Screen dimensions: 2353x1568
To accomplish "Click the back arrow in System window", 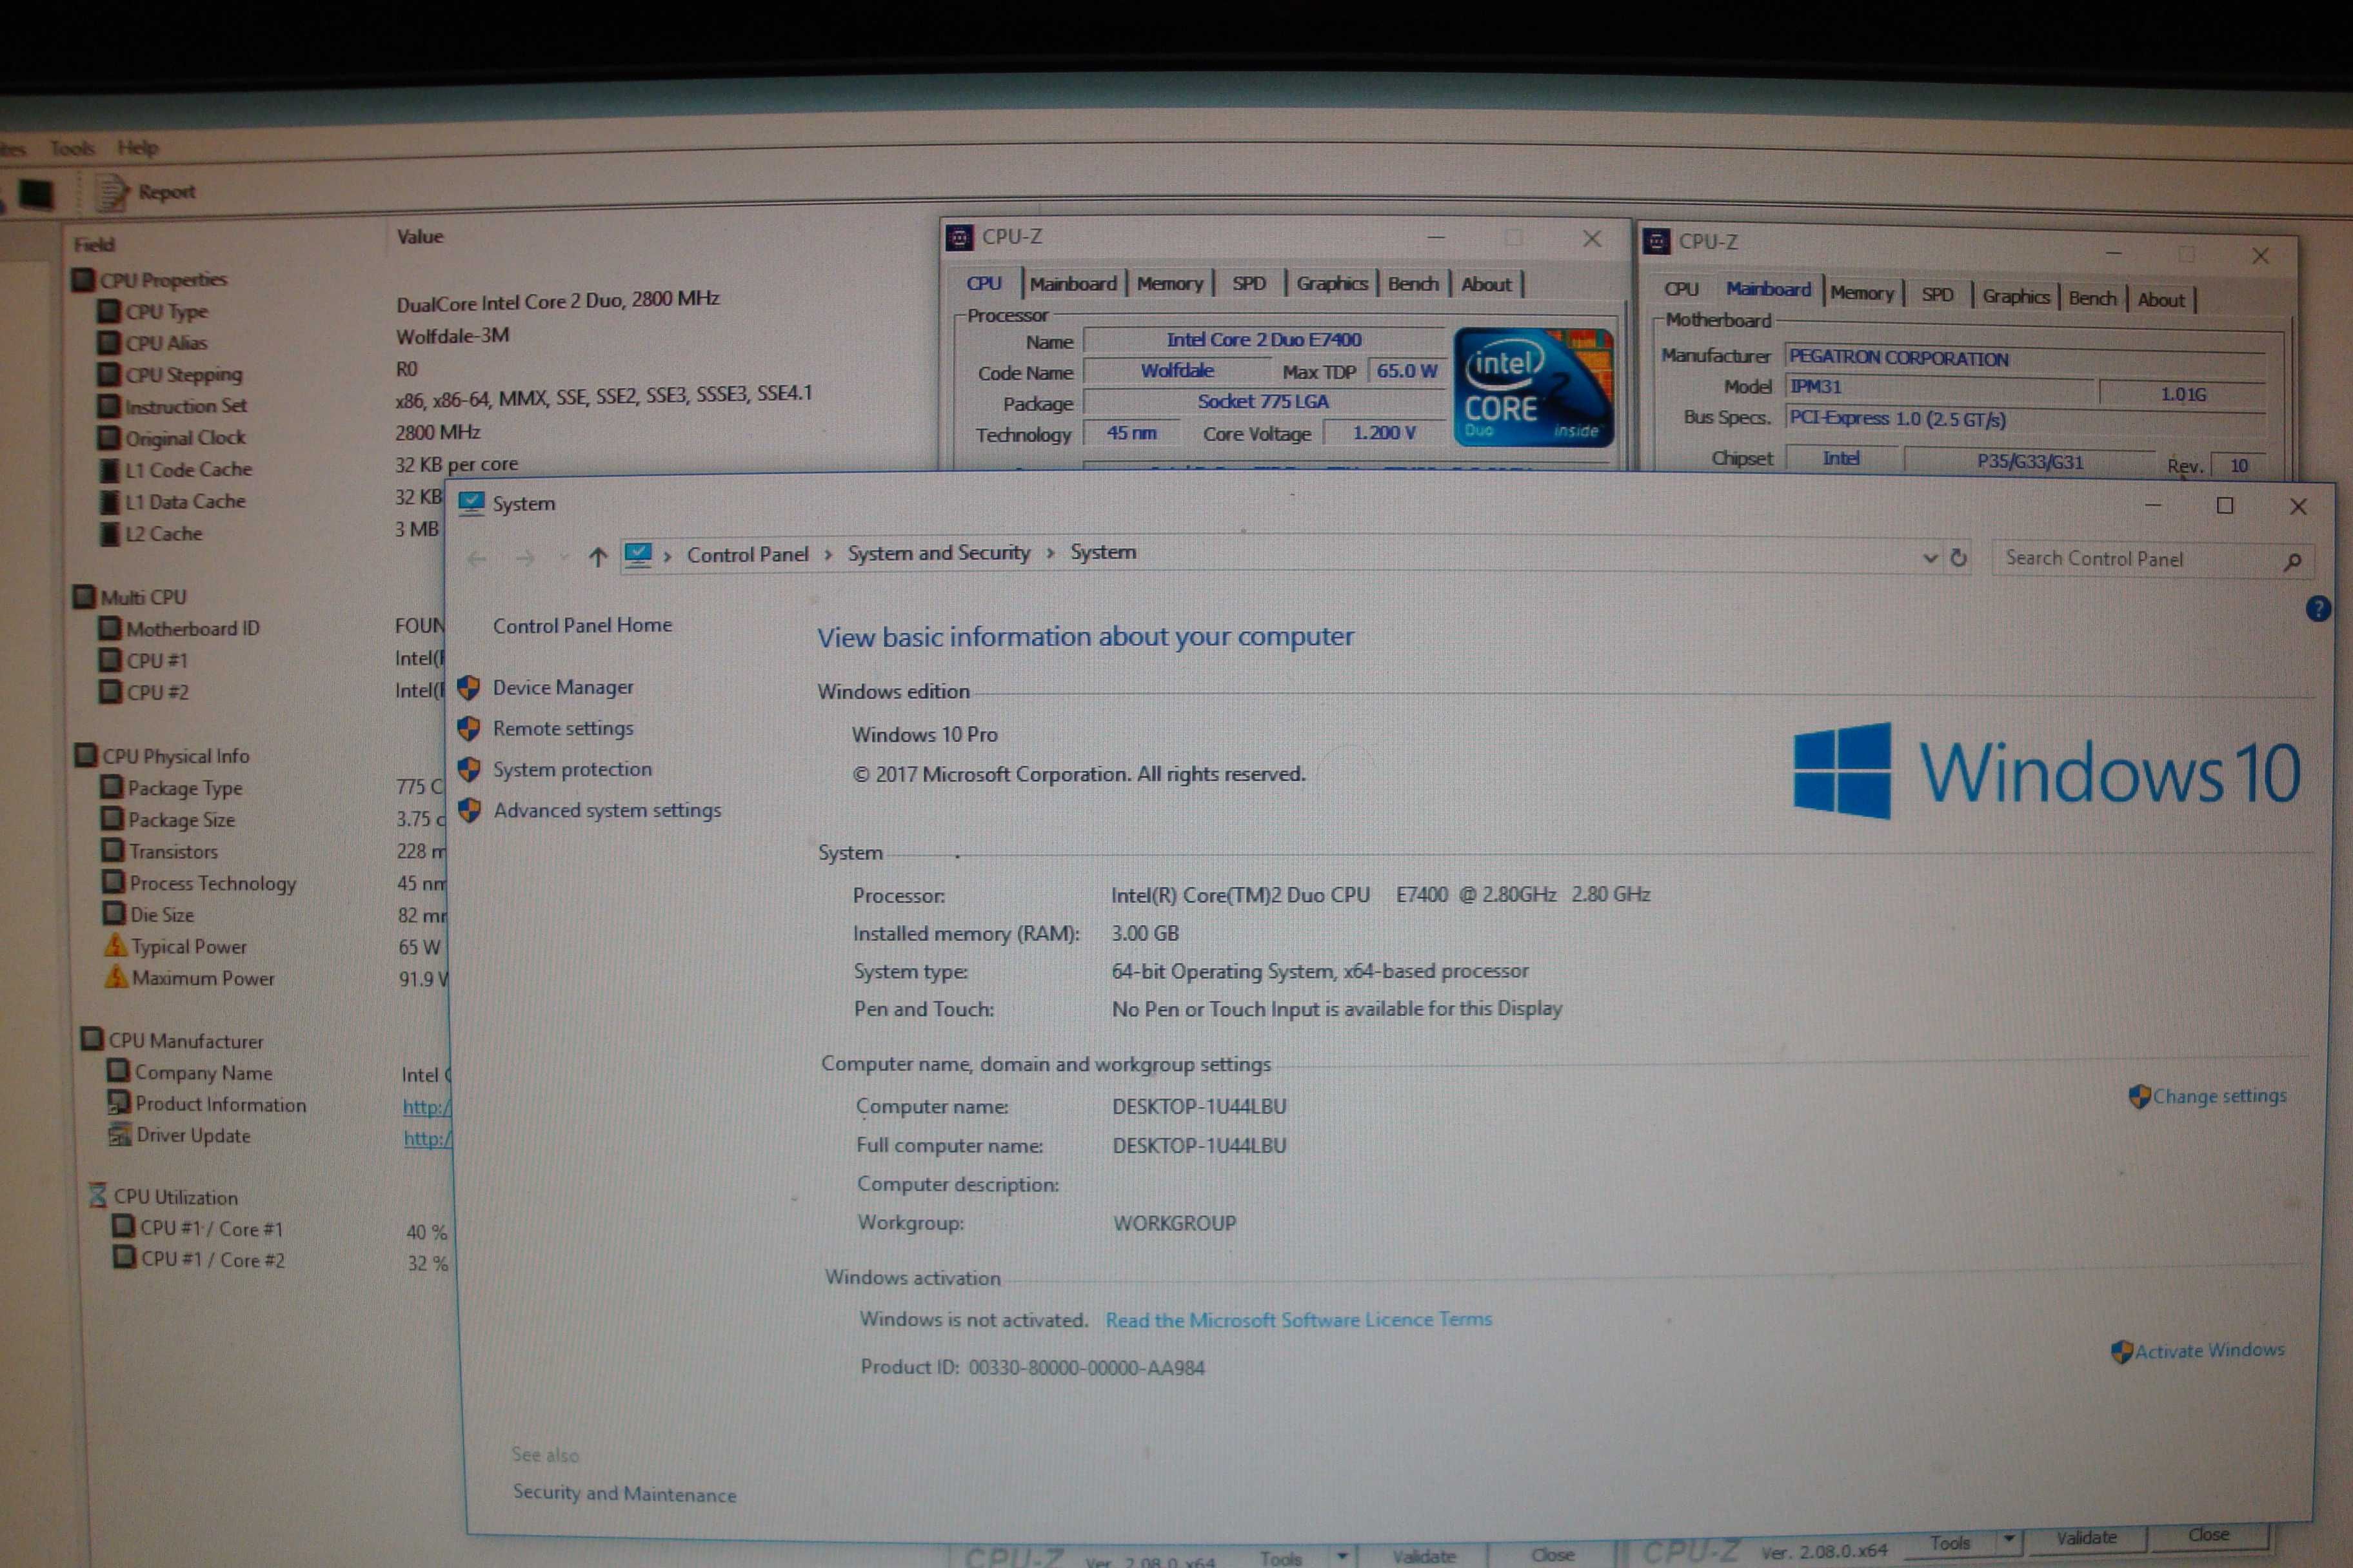I will [x=476, y=558].
